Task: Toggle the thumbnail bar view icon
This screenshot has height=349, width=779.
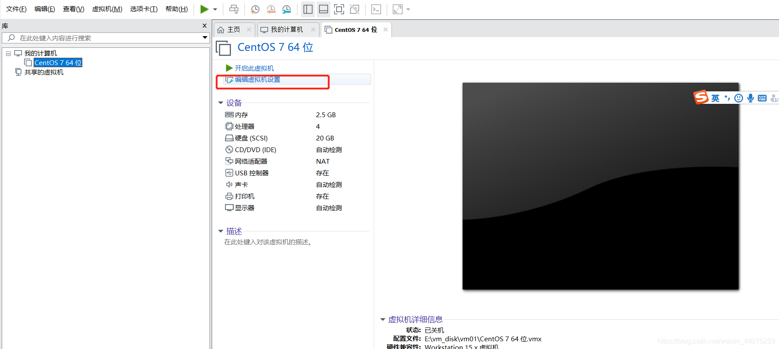Action: click(323, 9)
